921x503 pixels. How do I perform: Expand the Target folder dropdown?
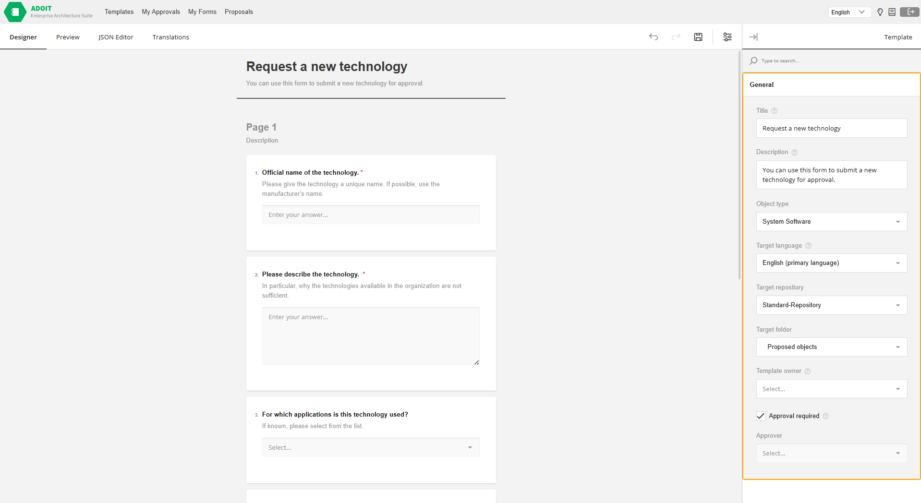tap(831, 347)
